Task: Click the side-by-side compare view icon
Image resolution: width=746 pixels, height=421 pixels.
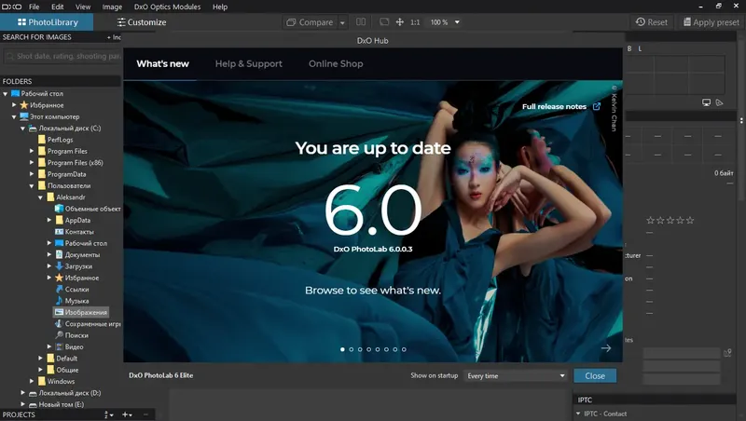Action: (x=361, y=21)
